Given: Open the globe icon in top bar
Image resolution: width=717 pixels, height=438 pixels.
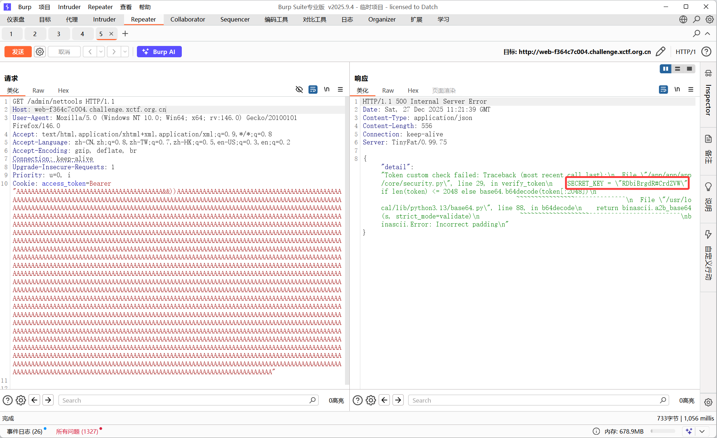Looking at the screenshot, I should [683, 19].
